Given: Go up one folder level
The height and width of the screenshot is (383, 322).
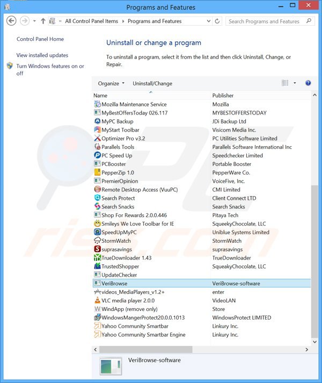Looking at the screenshot, I should [43, 21].
